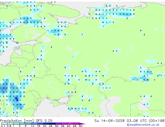The height and width of the screenshot is (127, 165).
Task: Click the legend arrow tip above 50
Action: [x=82, y=124]
